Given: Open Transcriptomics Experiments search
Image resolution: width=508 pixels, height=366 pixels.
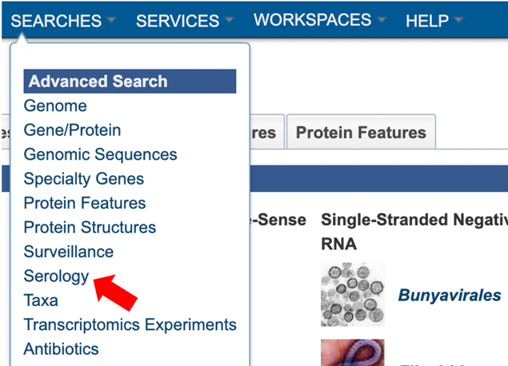Looking at the screenshot, I should pos(130,324).
